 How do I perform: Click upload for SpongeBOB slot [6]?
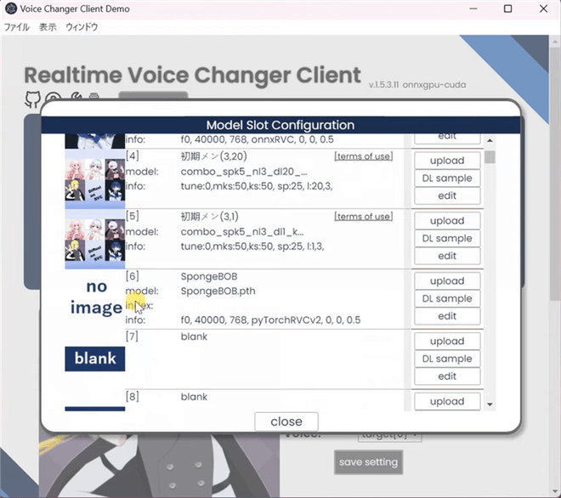click(x=447, y=280)
